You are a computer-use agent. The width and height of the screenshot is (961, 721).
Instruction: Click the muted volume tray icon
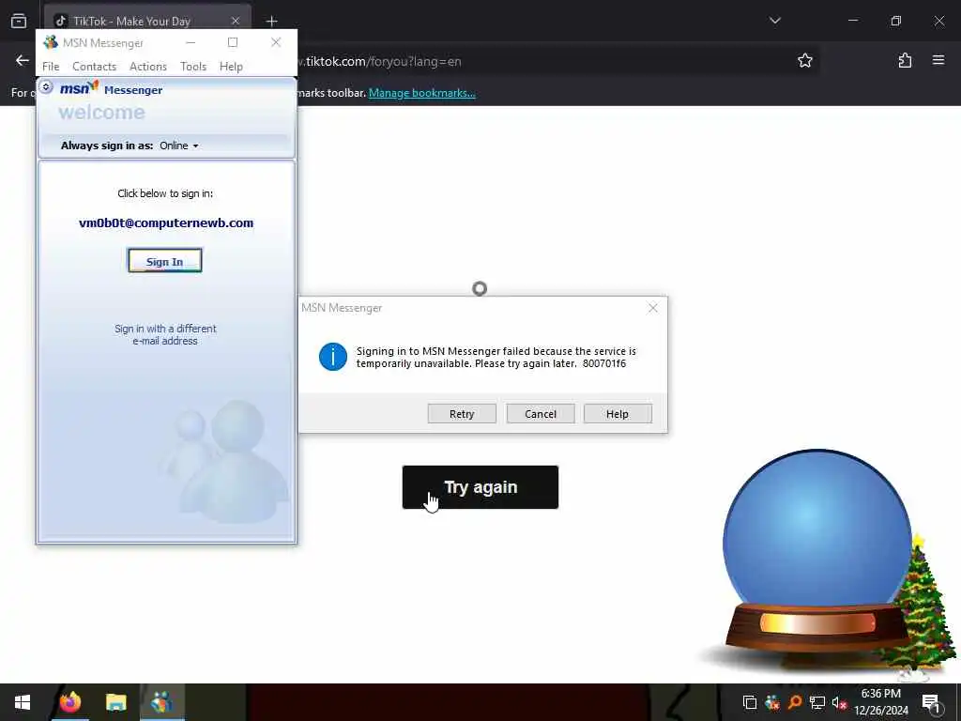coord(839,702)
